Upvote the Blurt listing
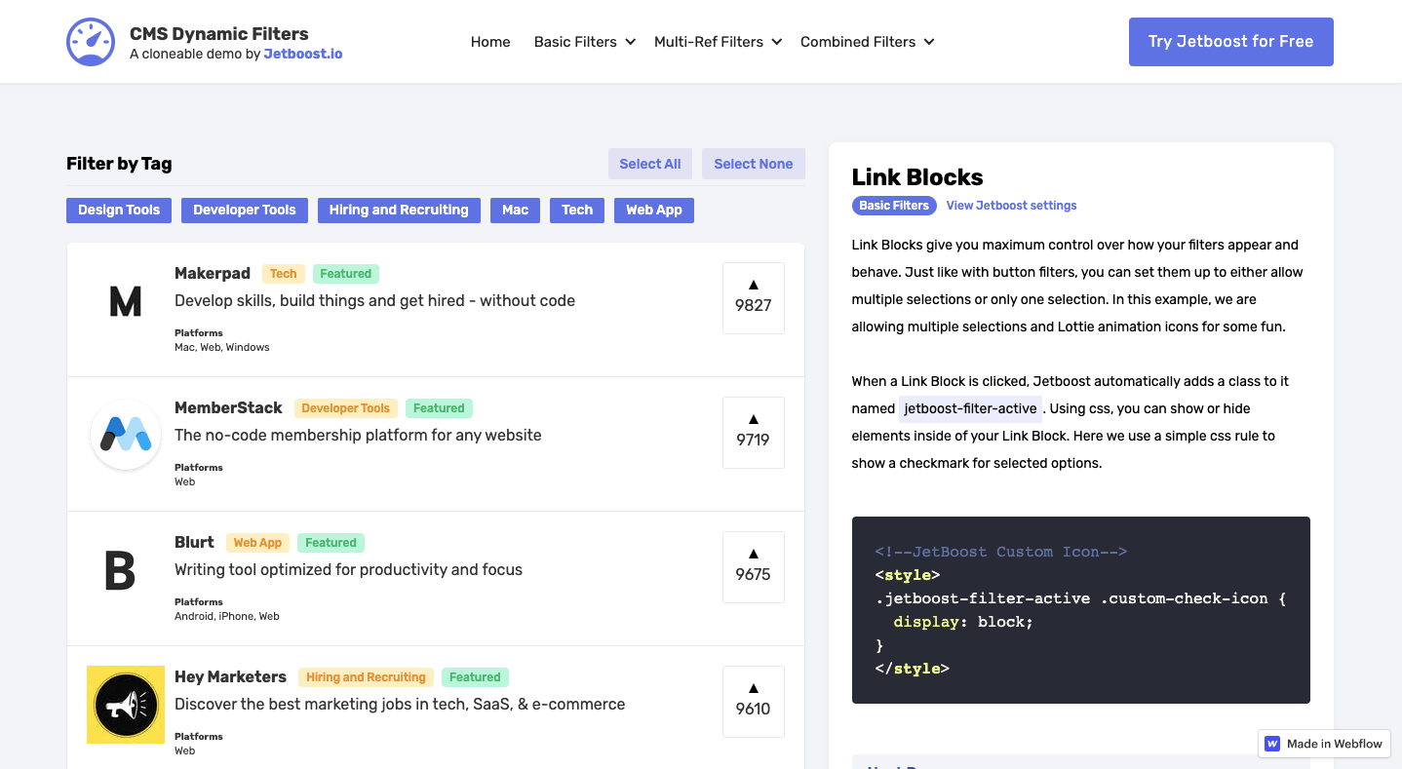Image resolution: width=1402 pixels, height=769 pixels. point(753,566)
